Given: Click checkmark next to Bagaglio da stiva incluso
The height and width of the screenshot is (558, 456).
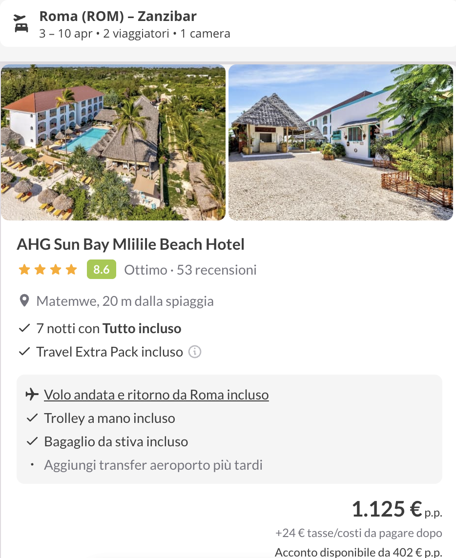Looking at the screenshot, I should (x=32, y=441).
